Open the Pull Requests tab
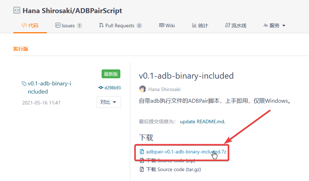This screenshot has width=309, height=181. pyautogui.click(x=120, y=26)
